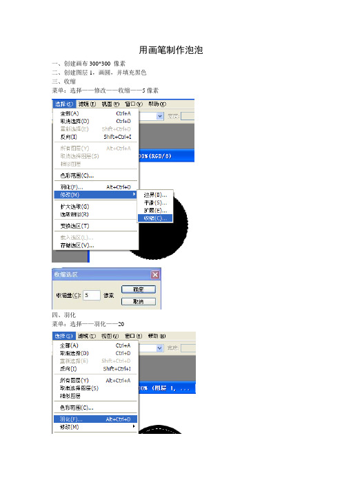Choose 变换选区(T) in the upper menu

click(x=95, y=226)
